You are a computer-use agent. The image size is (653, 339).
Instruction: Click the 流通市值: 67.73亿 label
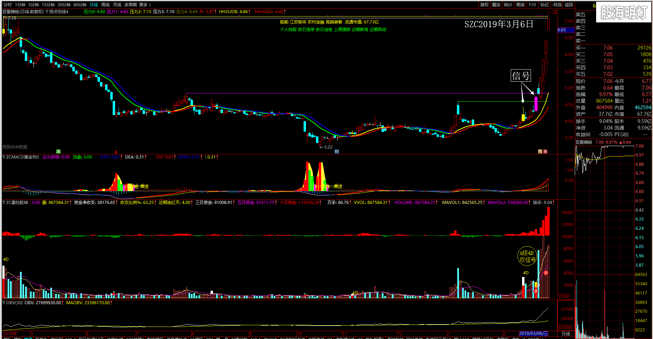[362, 22]
